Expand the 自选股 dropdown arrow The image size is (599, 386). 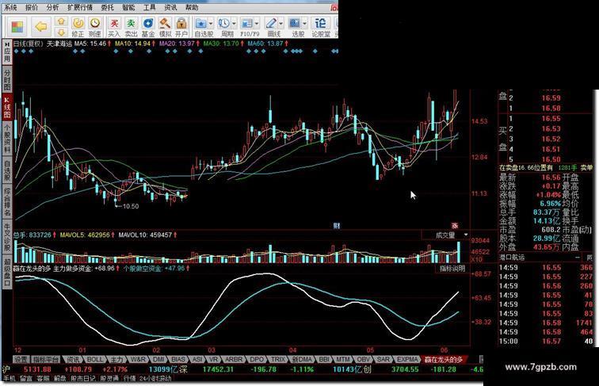(211, 24)
